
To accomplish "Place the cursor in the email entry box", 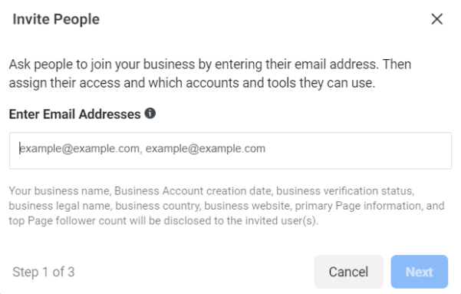I will tap(230, 150).
